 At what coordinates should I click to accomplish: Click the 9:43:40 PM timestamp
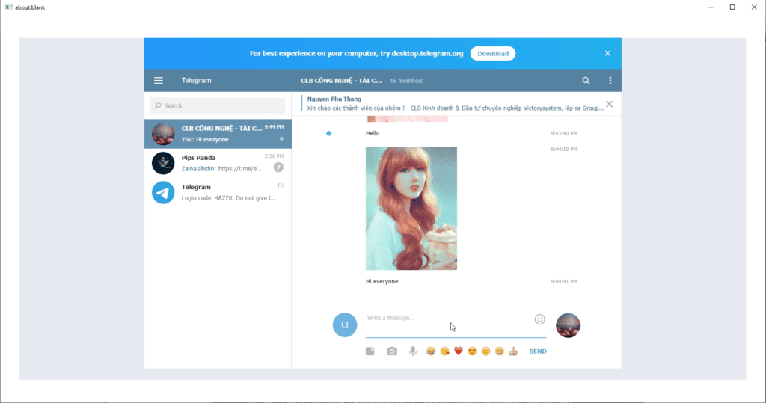564,133
